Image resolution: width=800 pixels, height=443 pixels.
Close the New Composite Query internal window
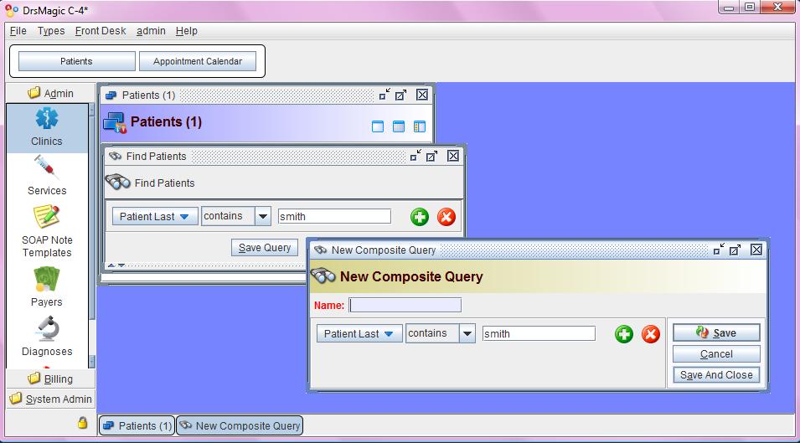(756, 250)
